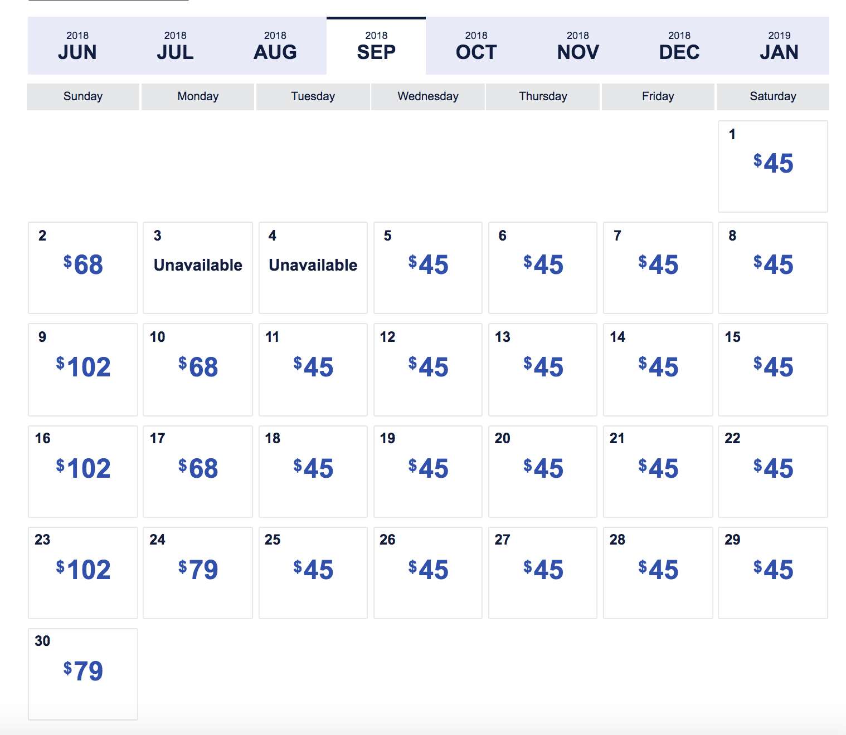The width and height of the screenshot is (846, 735).
Task: Click the Wednesday column header
Action: point(428,96)
